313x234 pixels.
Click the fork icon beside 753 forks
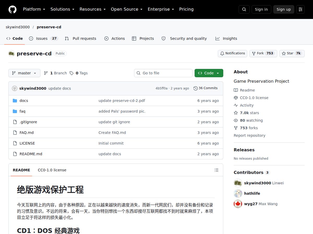236,128
